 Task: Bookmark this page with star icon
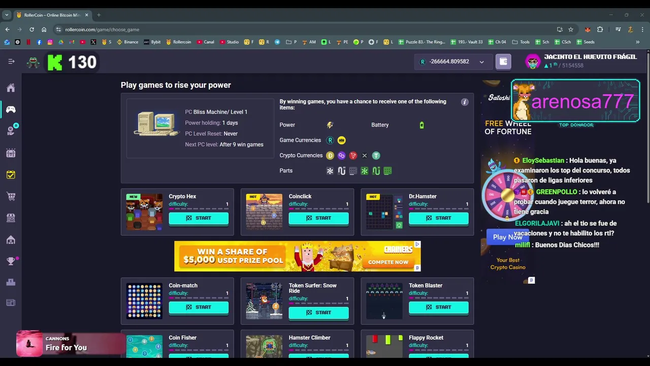tap(571, 29)
